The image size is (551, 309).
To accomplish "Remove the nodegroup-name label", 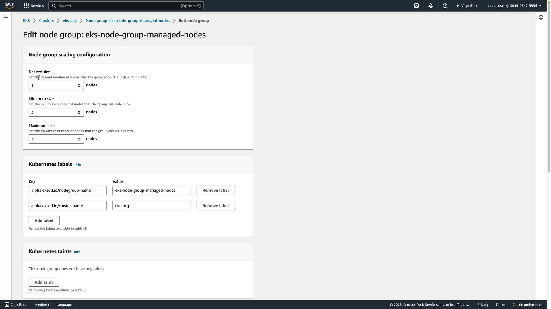I will 216,190.
